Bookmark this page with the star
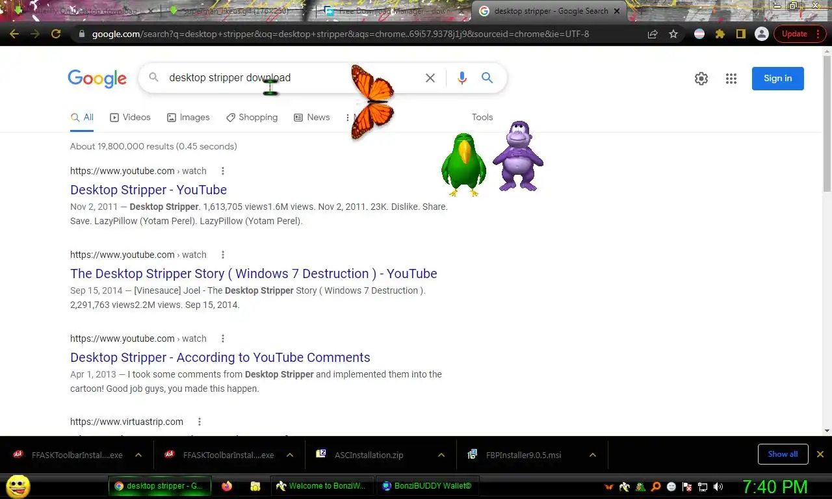 click(x=673, y=34)
